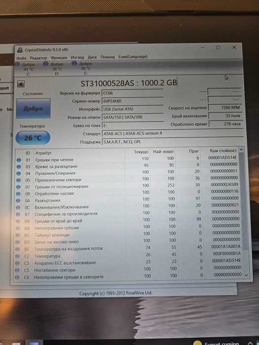Click status dot of row 07 Грешки от позициониране

(x=19, y=187)
